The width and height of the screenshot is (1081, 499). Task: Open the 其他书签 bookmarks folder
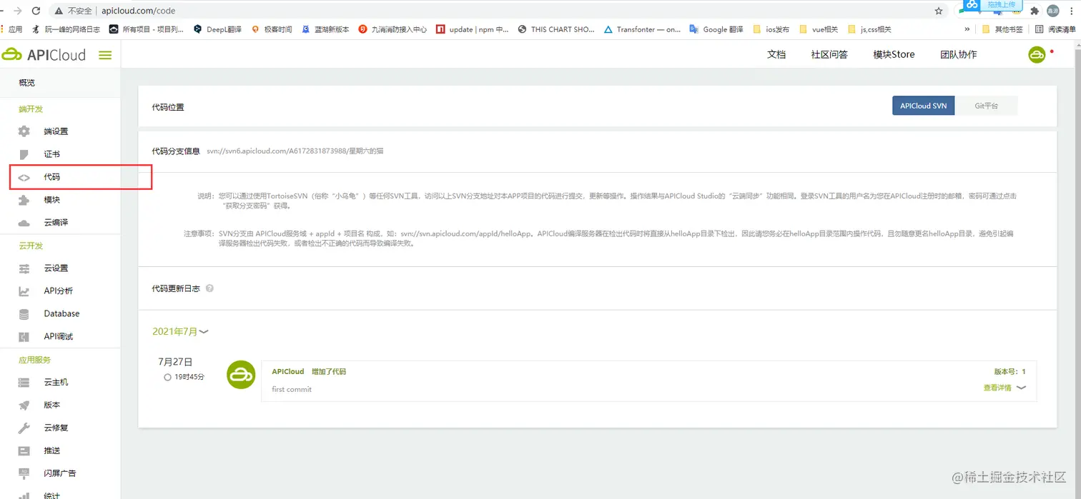click(1002, 29)
